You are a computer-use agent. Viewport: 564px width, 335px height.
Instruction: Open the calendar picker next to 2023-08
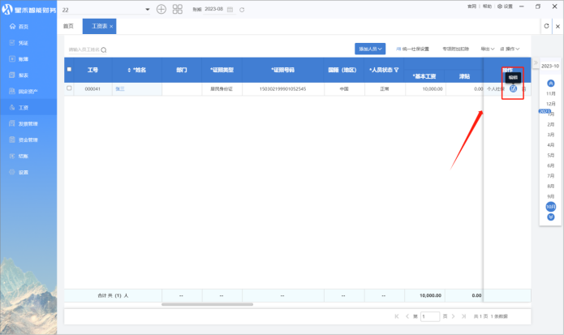pos(230,9)
